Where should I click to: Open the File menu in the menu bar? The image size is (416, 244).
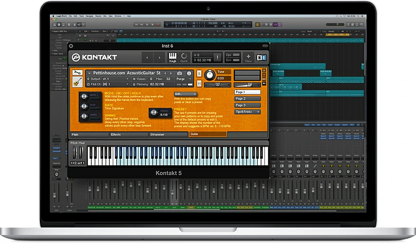point(70,16)
